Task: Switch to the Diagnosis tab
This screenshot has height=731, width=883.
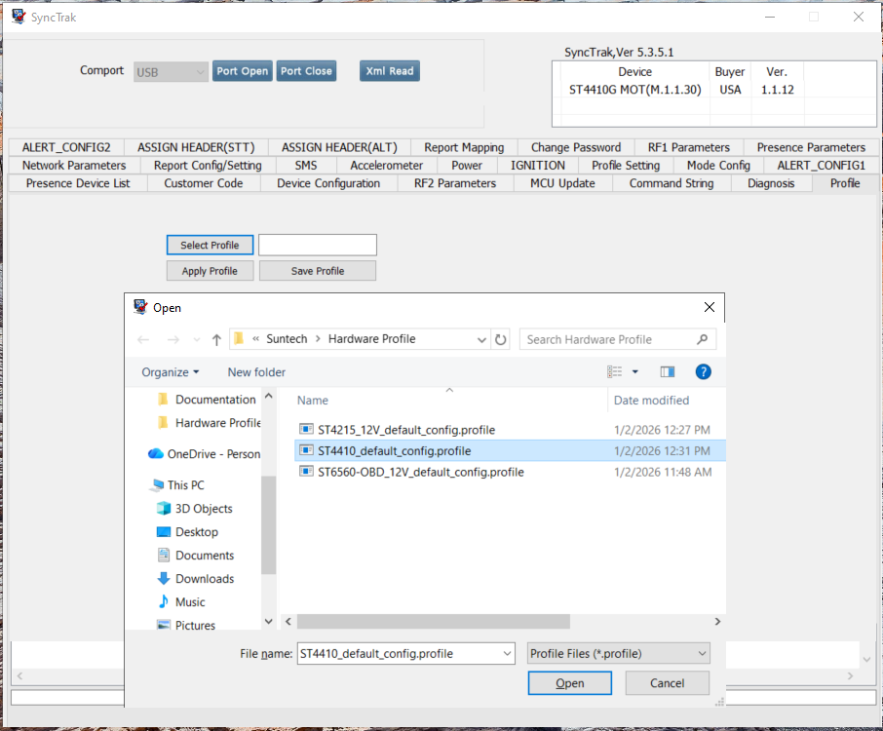Action: coord(770,183)
